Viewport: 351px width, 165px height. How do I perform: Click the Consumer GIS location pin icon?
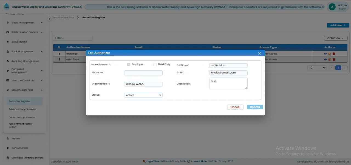pyautogui.click(x=8, y=148)
